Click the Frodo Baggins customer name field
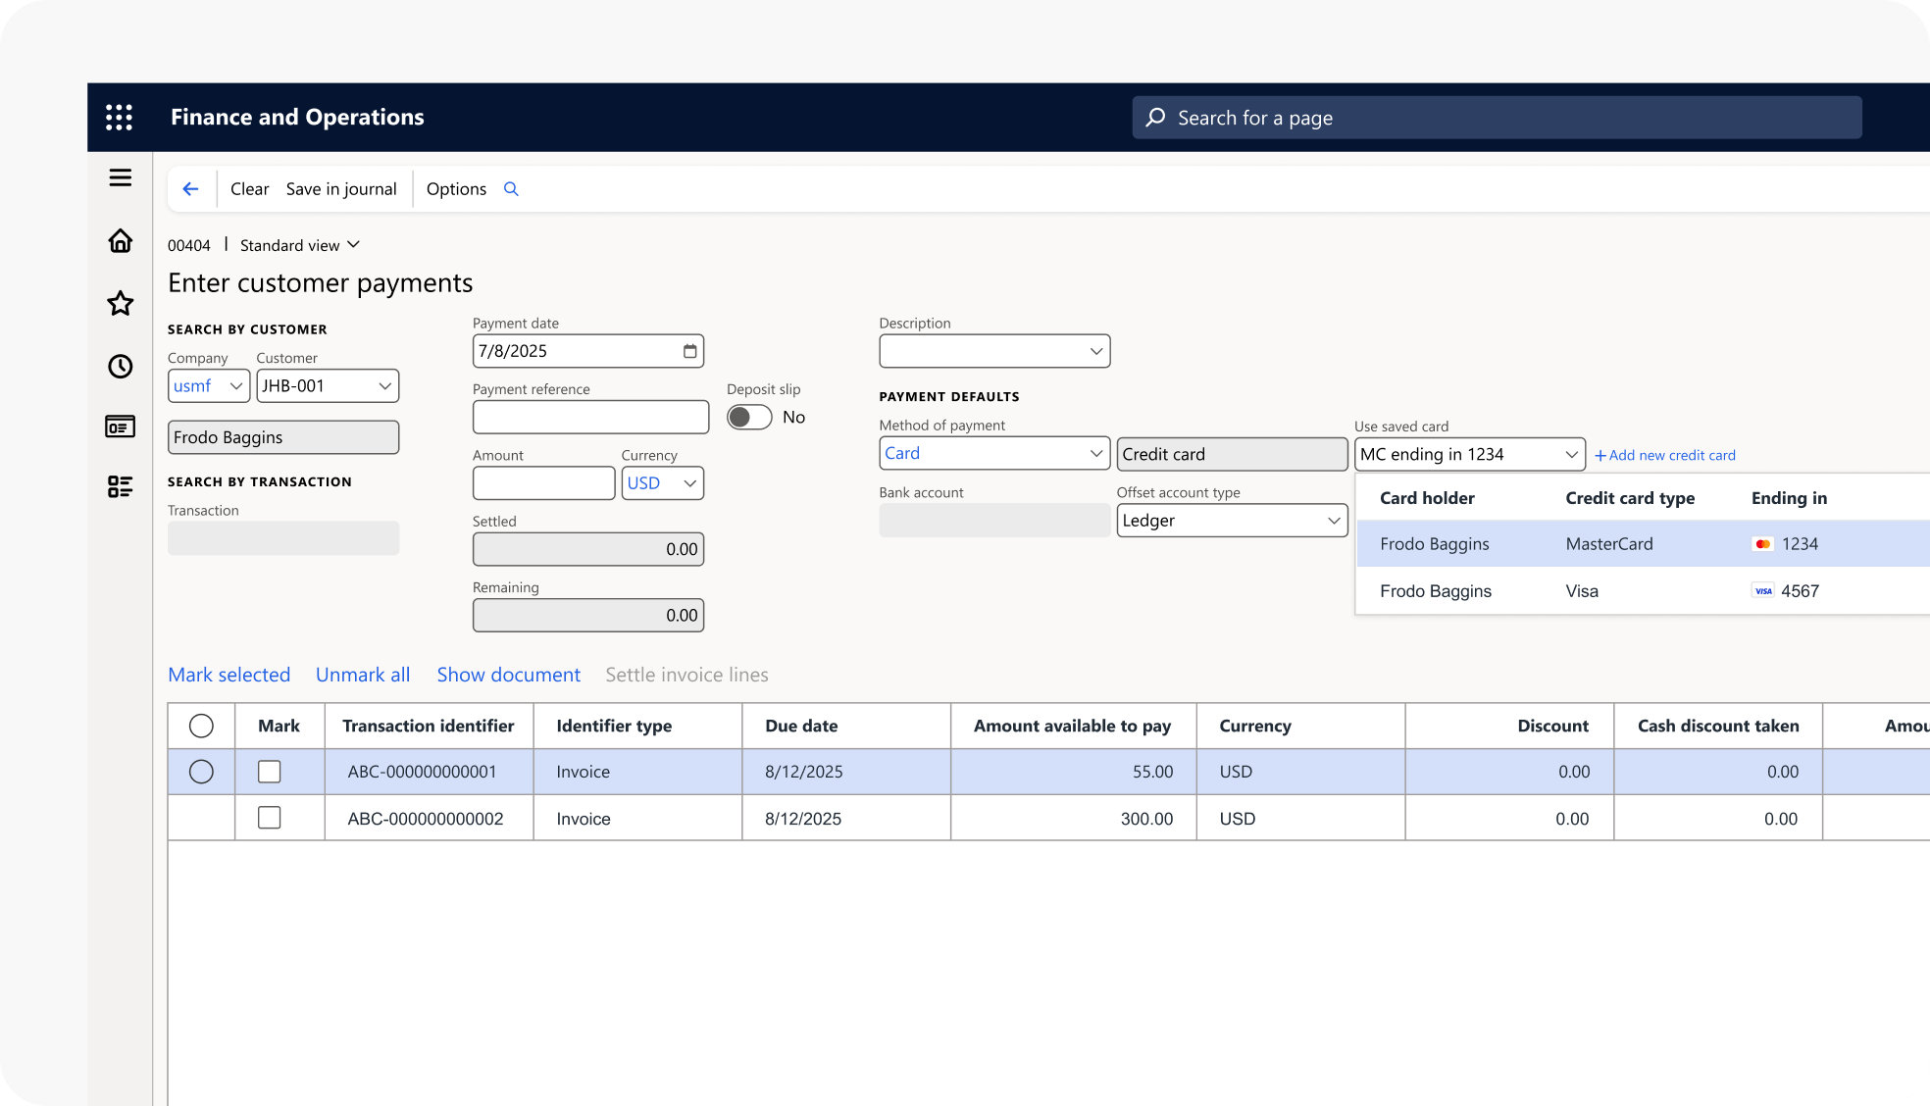 point(283,437)
